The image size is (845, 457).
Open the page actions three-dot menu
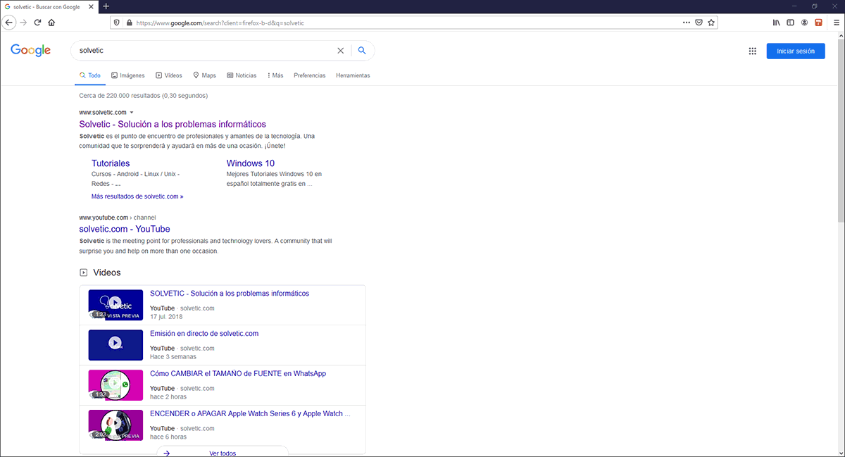tap(687, 23)
